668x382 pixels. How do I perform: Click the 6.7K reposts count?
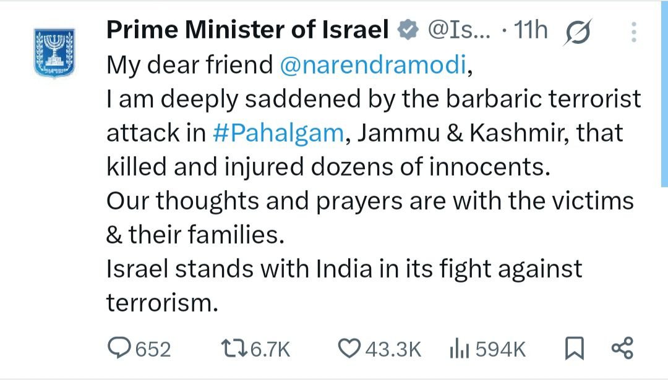point(270,349)
